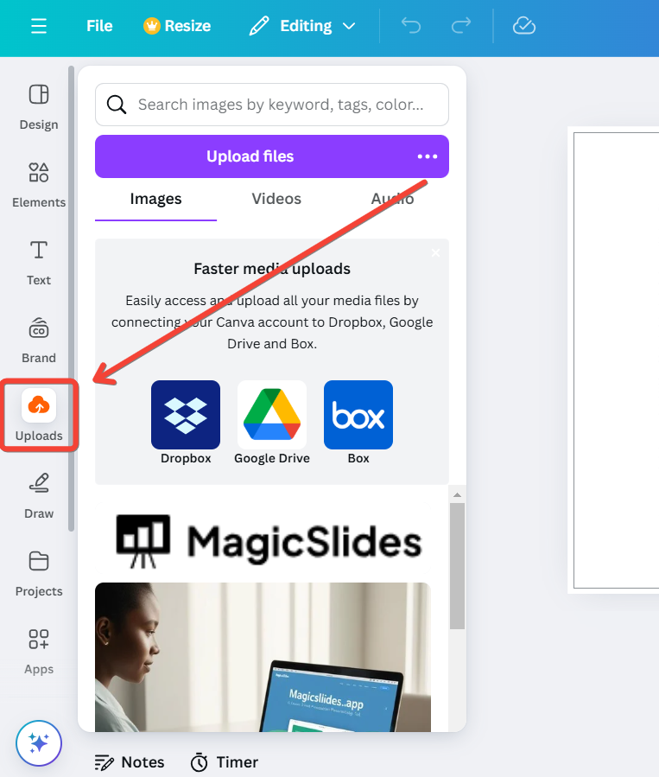
Task: Open the File menu
Action: 99,26
